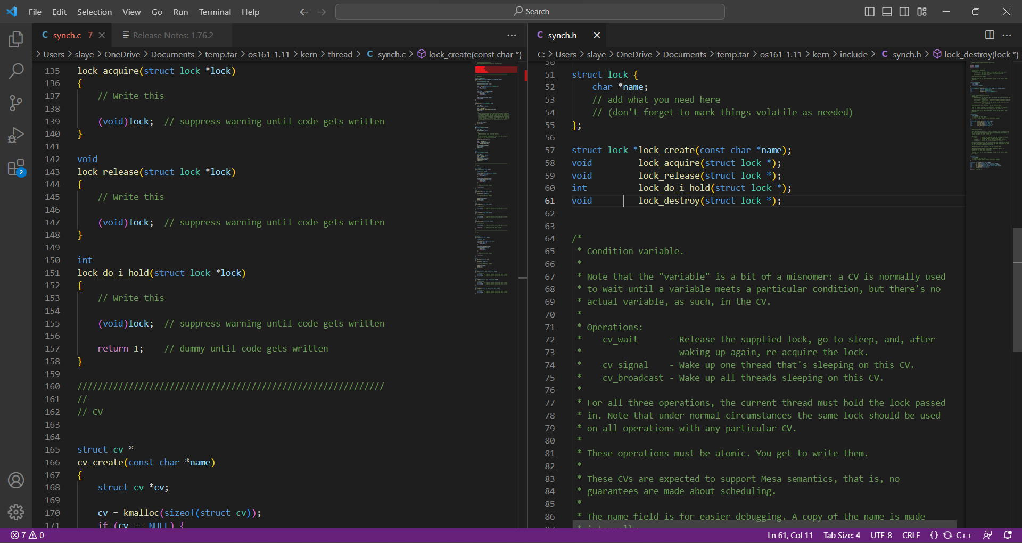
Task: Open More Actions for the synch.h editor group
Action: 1007,35
